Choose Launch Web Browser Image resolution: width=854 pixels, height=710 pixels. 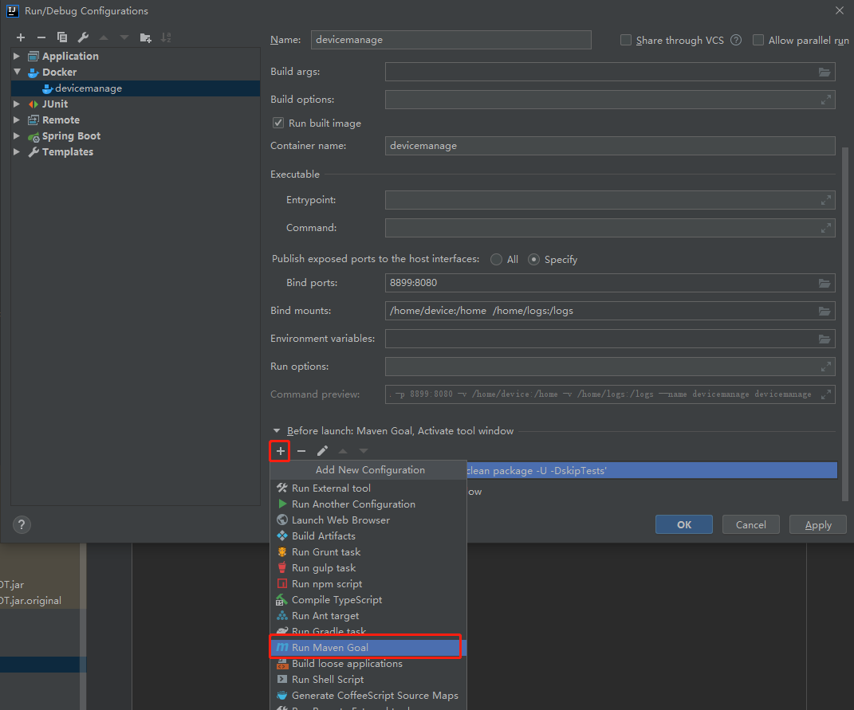(368, 520)
